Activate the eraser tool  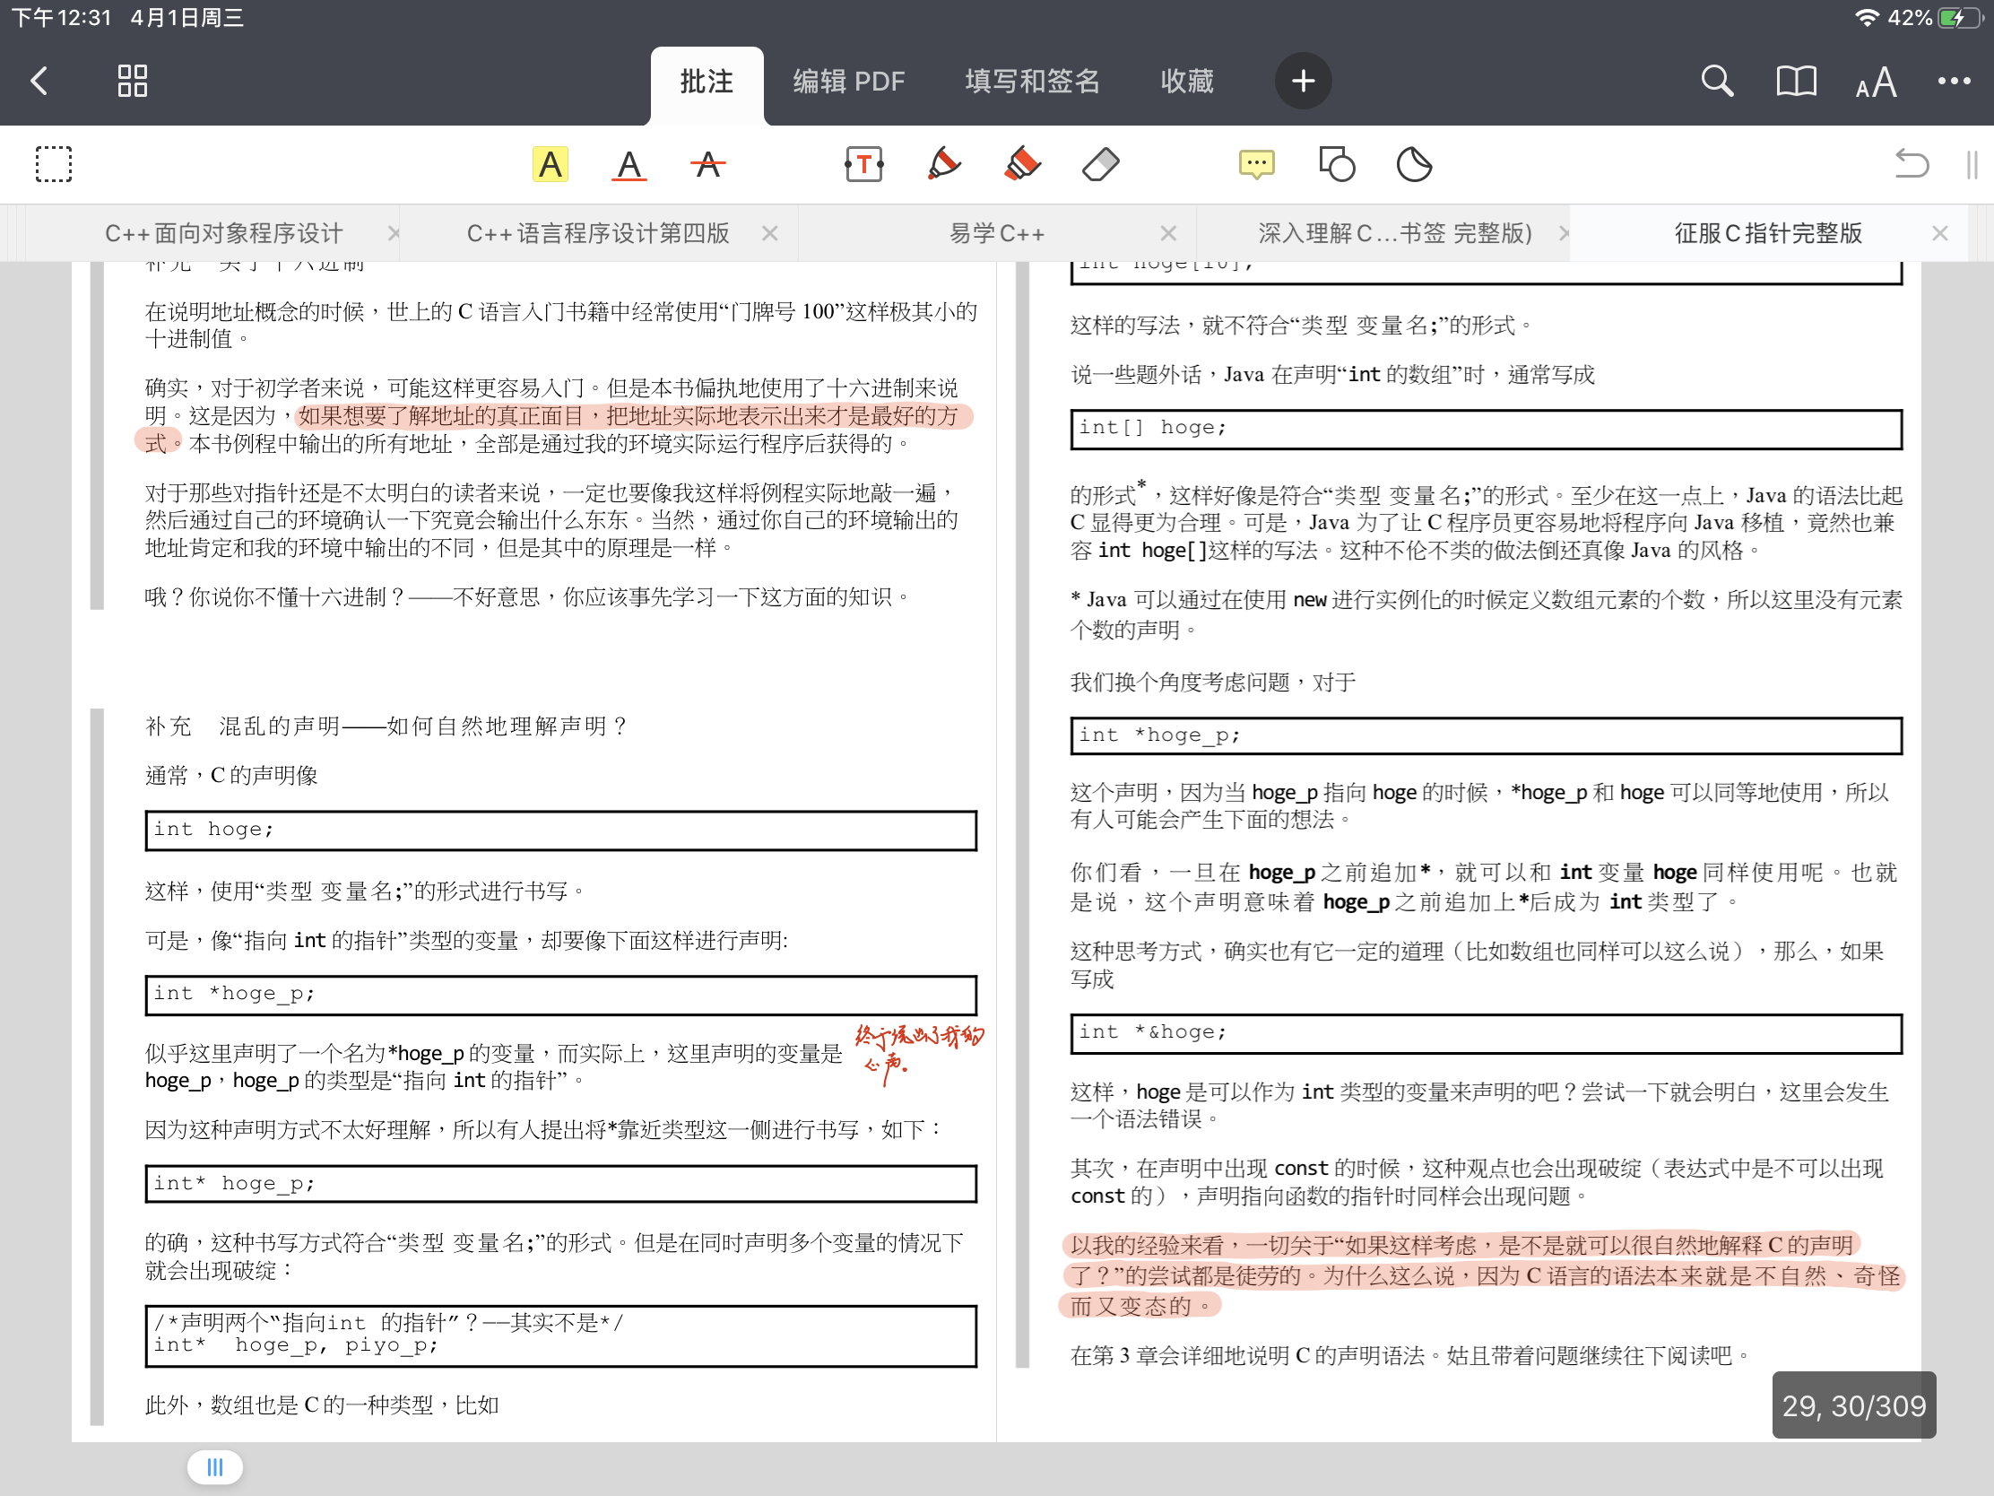click(1100, 165)
